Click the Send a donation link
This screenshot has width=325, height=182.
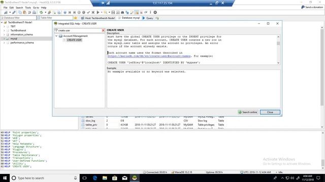[312, 7]
